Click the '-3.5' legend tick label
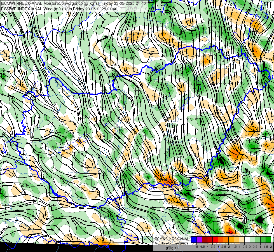The width and height of the screenshot is (274, 252). (x=213, y=247)
